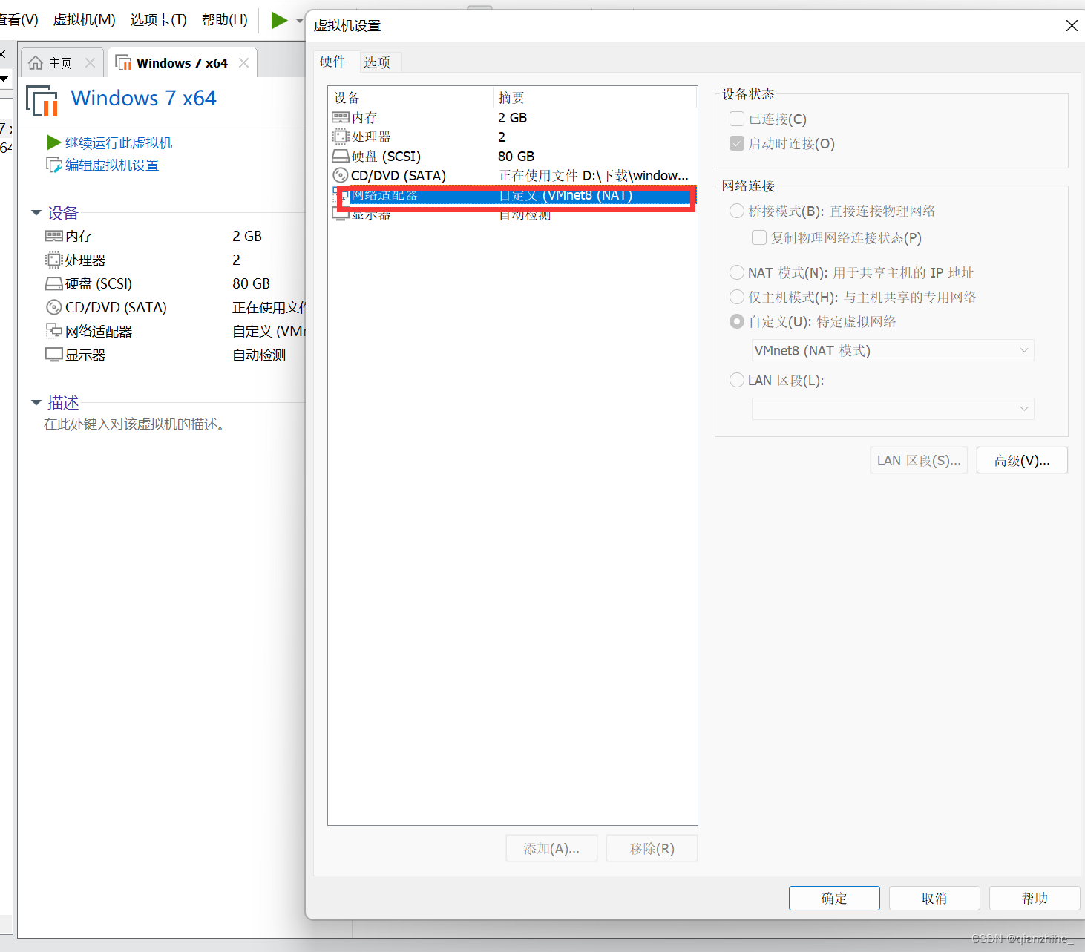Click 显示器 text in main window

[x=85, y=355]
